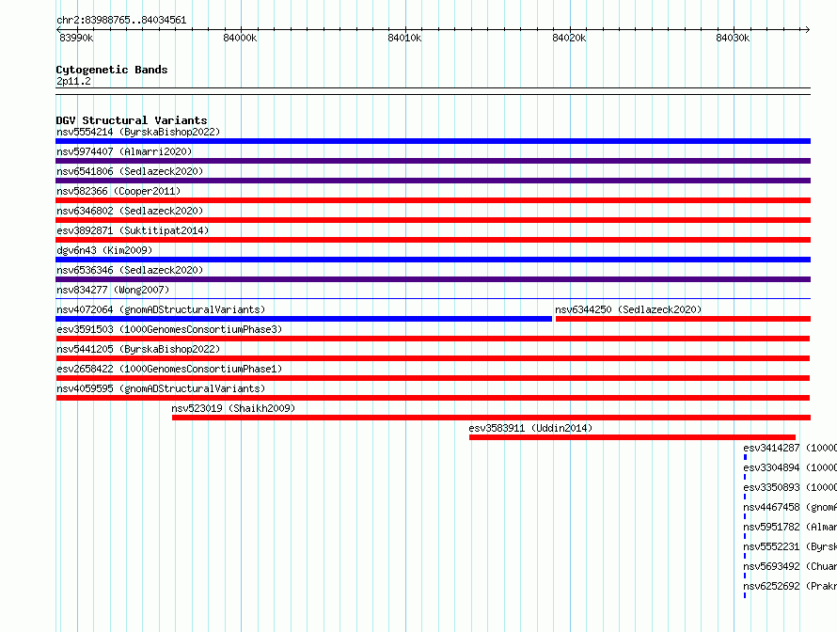Click the nsv4059595 red variant bar
Screen dimensions: 837x632
[x=433, y=398]
